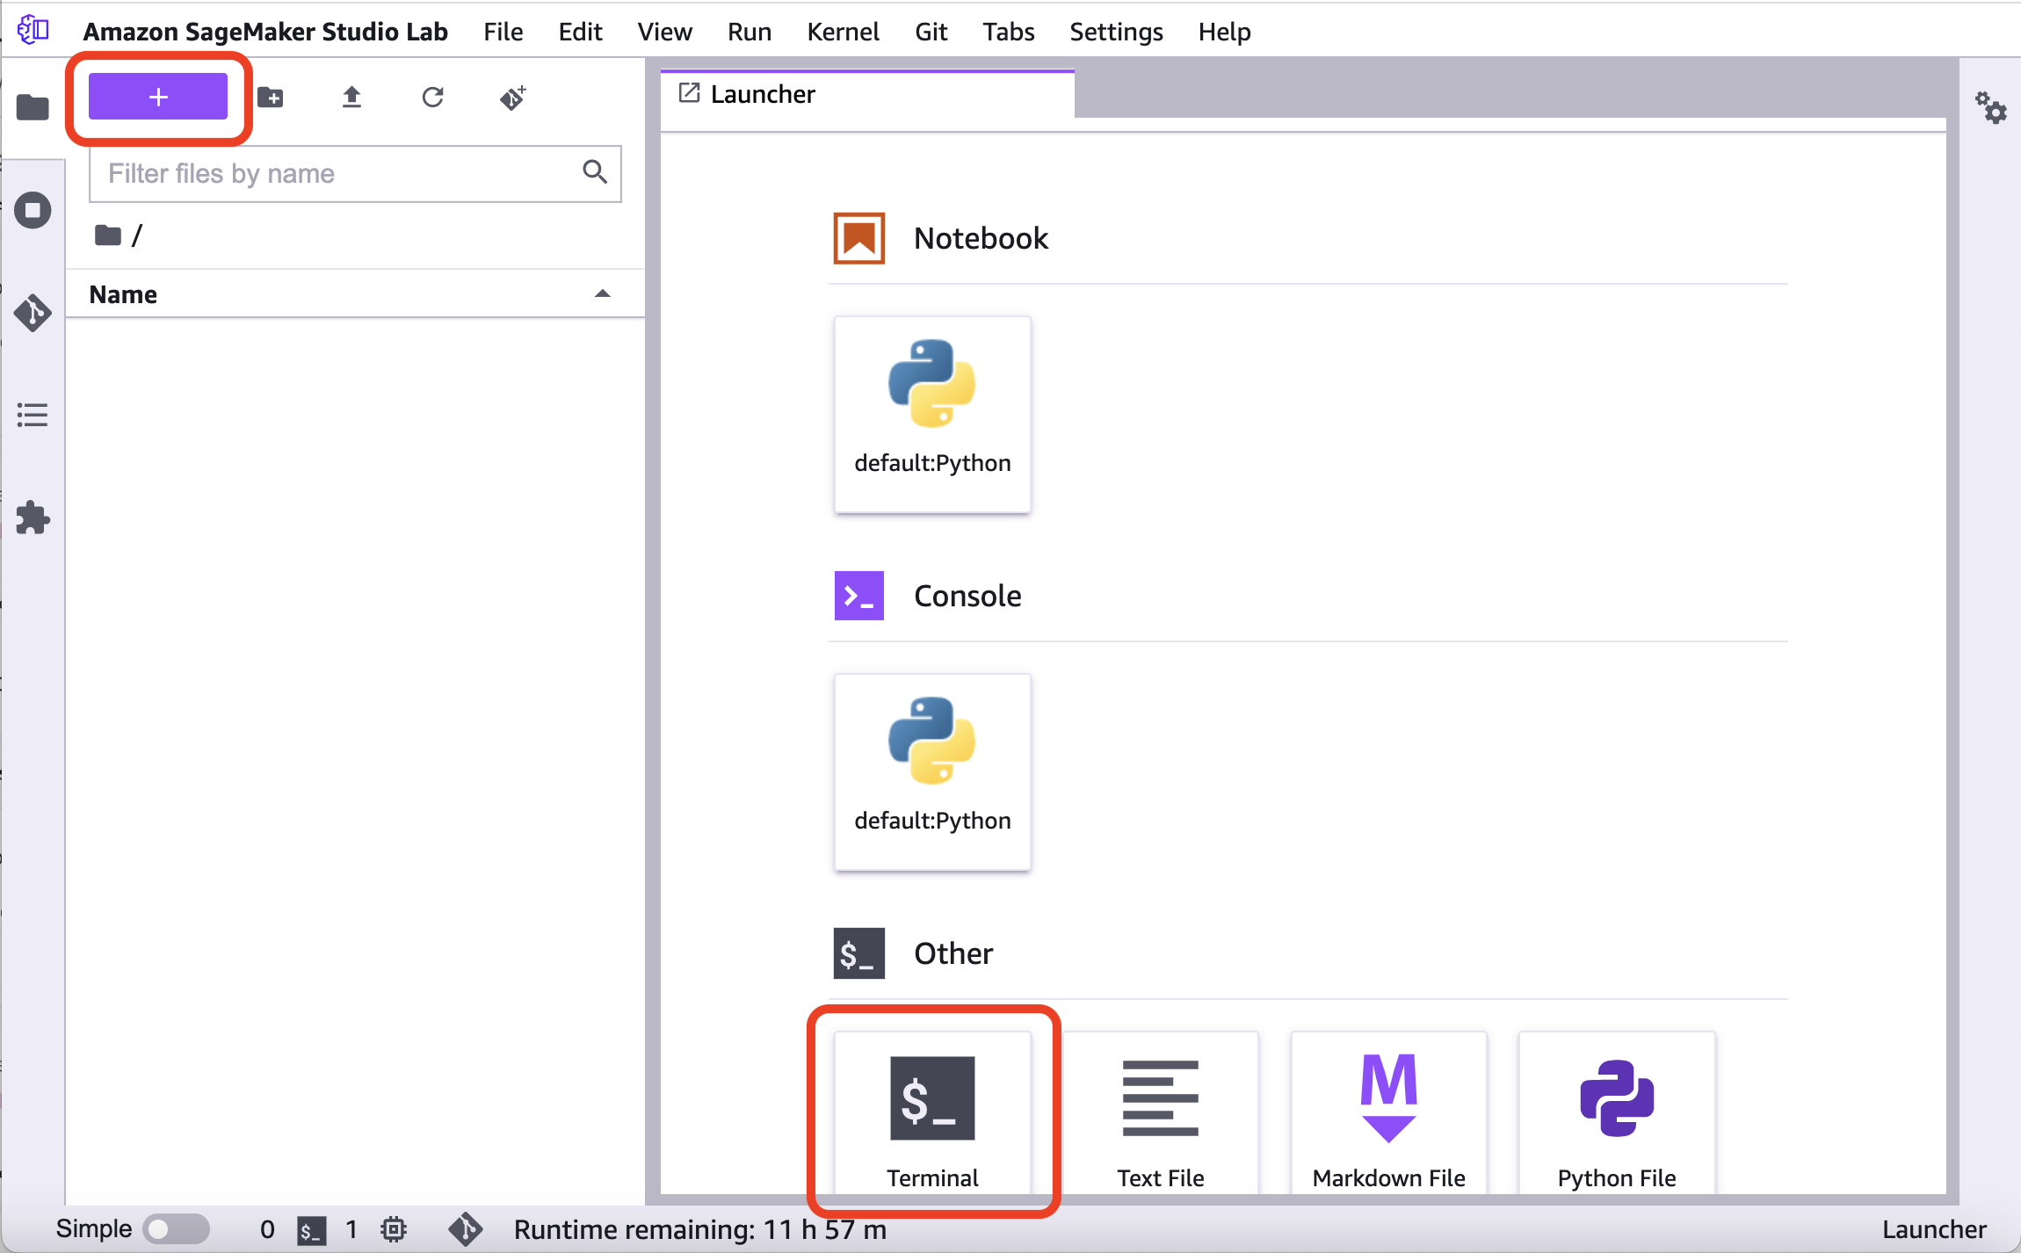Click the Git clone icon in file toolbar
The height and width of the screenshot is (1253, 2021).
[x=513, y=97]
